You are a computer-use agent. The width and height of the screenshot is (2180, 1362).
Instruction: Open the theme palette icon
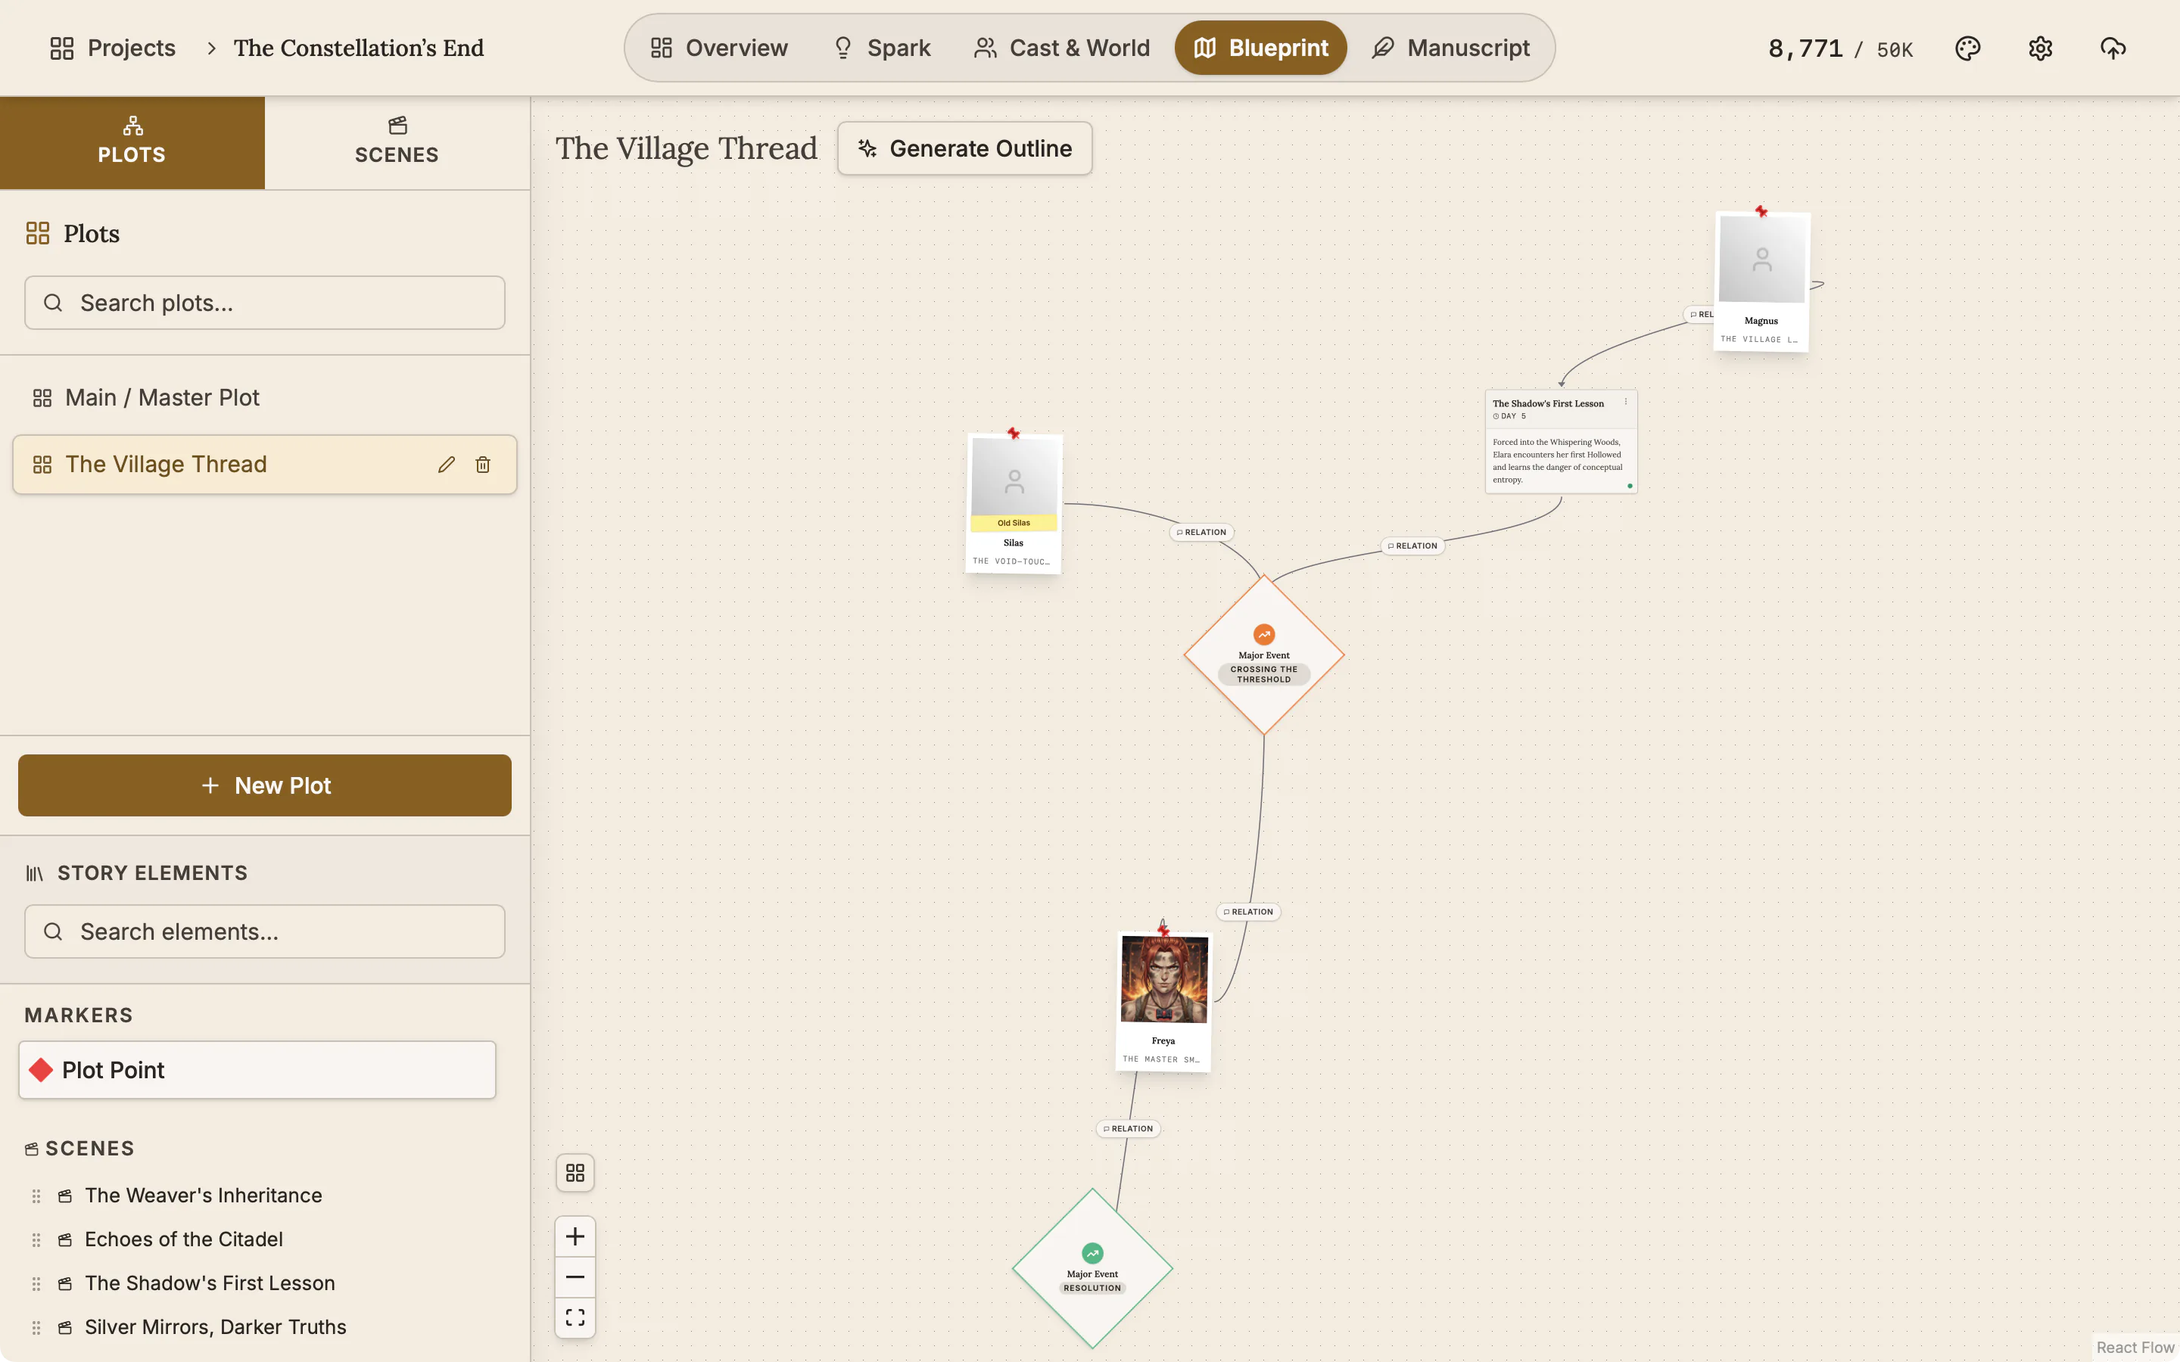(1967, 48)
